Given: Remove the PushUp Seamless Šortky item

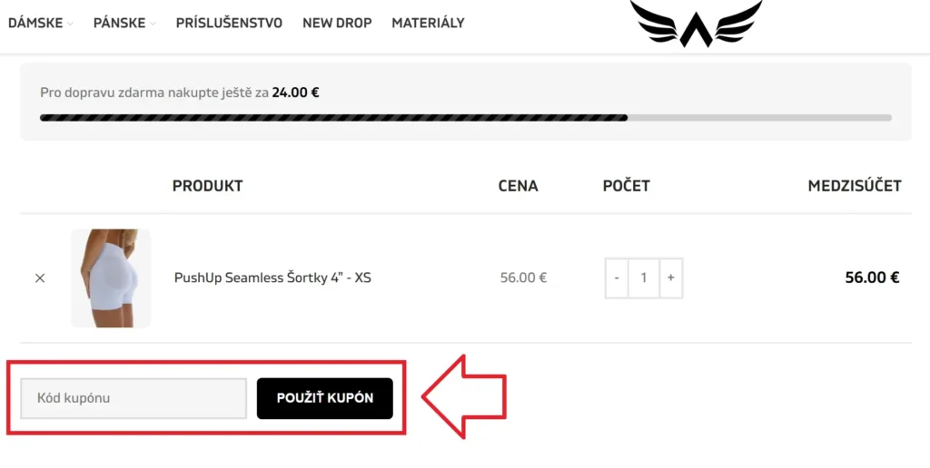Looking at the screenshot, I should [x=40, y=278].
